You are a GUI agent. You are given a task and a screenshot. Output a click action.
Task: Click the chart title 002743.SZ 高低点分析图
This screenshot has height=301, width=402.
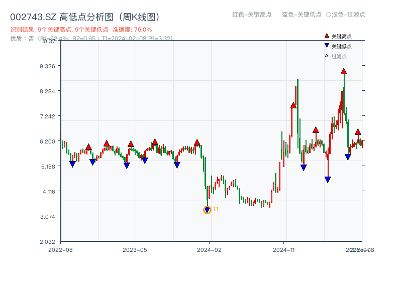85,17
